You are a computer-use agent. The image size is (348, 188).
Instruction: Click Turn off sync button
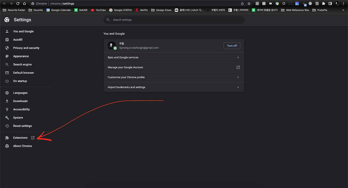(232, 46)
